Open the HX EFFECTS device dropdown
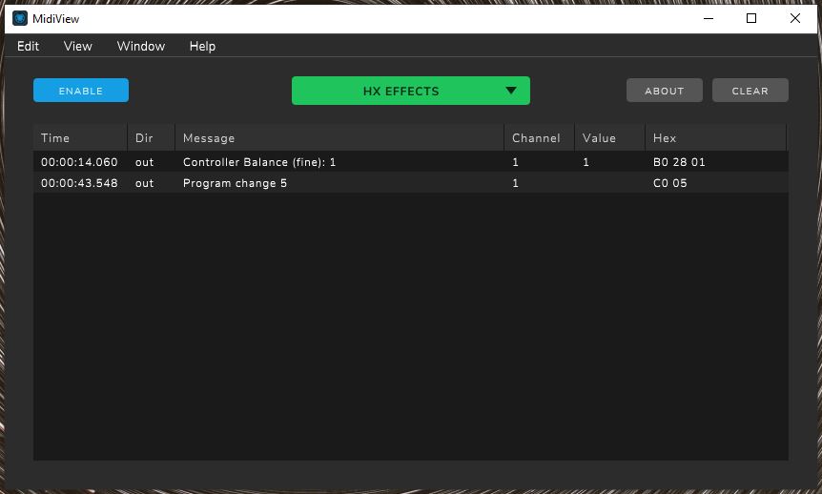 click(410, 91)
